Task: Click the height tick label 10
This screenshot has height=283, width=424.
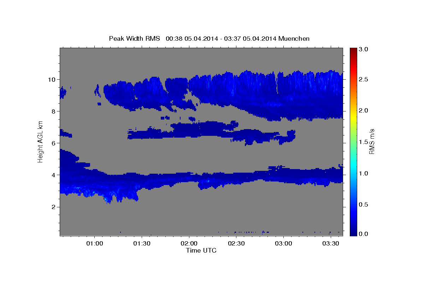Action: coord(51,79)
